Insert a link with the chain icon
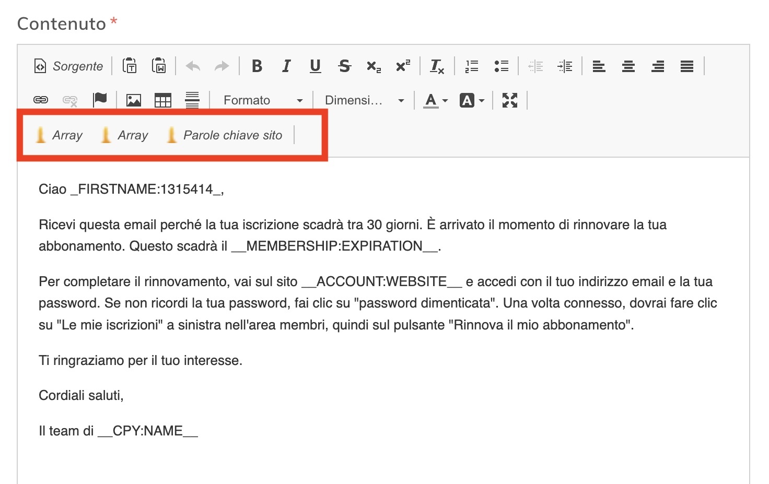Screen dimensions: 769x484 pos(41,100)
